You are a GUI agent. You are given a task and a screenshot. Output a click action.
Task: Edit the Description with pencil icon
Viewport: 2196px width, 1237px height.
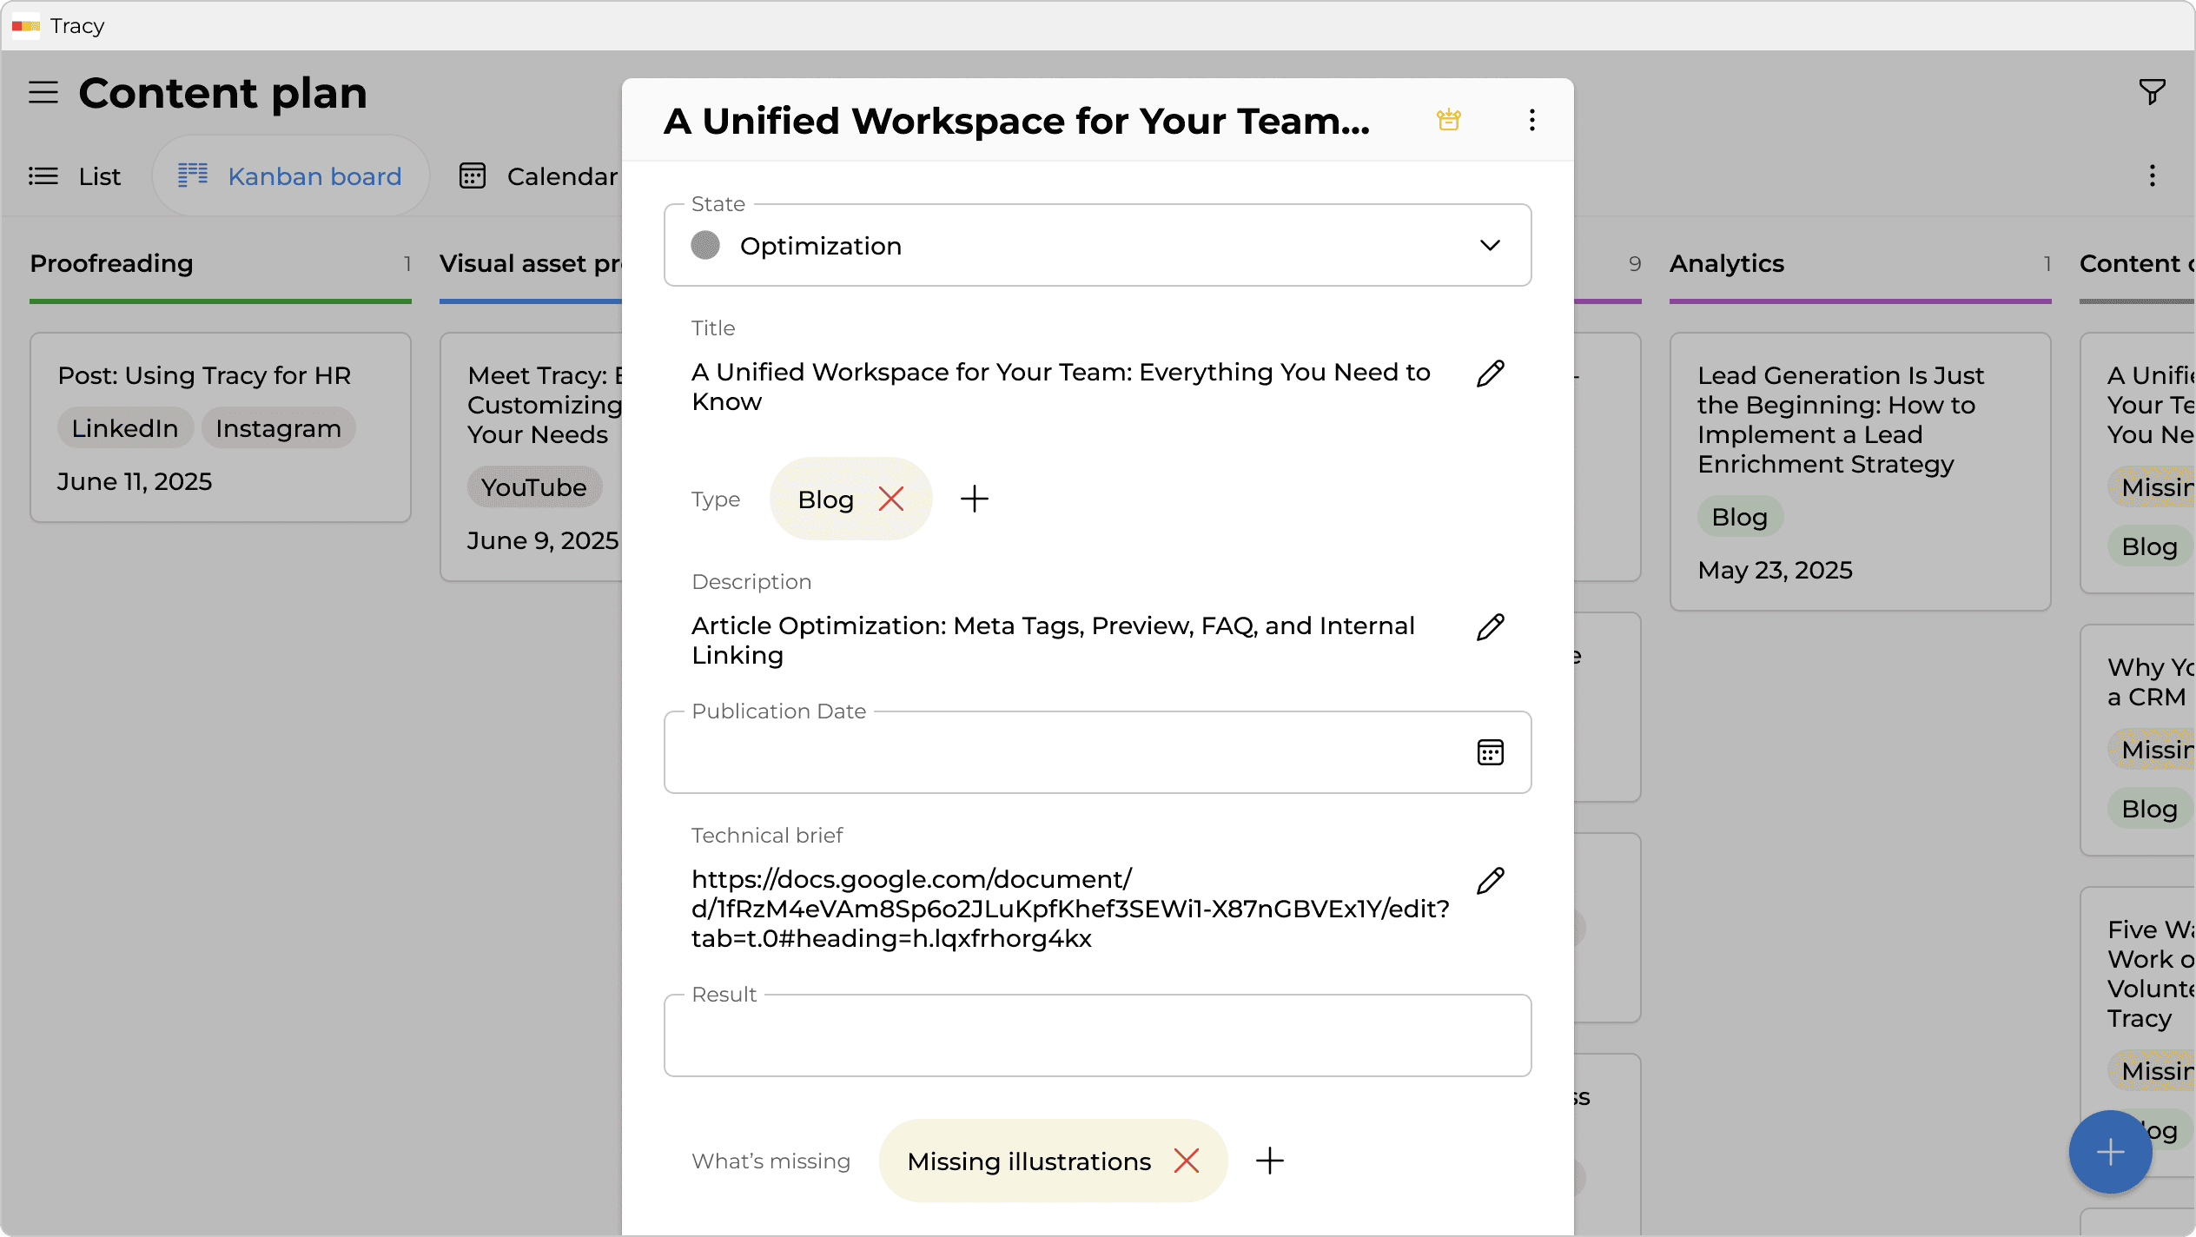tap(1490, 627)
